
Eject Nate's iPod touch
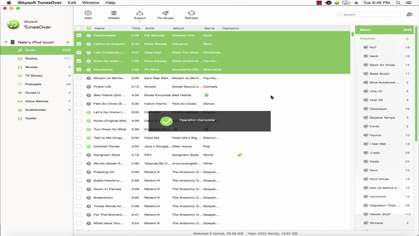(x=67, y=42)
